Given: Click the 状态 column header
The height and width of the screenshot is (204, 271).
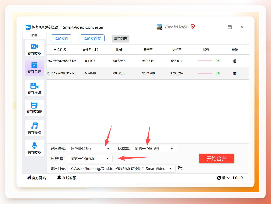Looking at the screenshot, I should pyautogui.click(x=206, y=50).
